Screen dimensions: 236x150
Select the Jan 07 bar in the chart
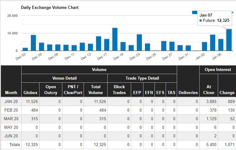(229, 40)
